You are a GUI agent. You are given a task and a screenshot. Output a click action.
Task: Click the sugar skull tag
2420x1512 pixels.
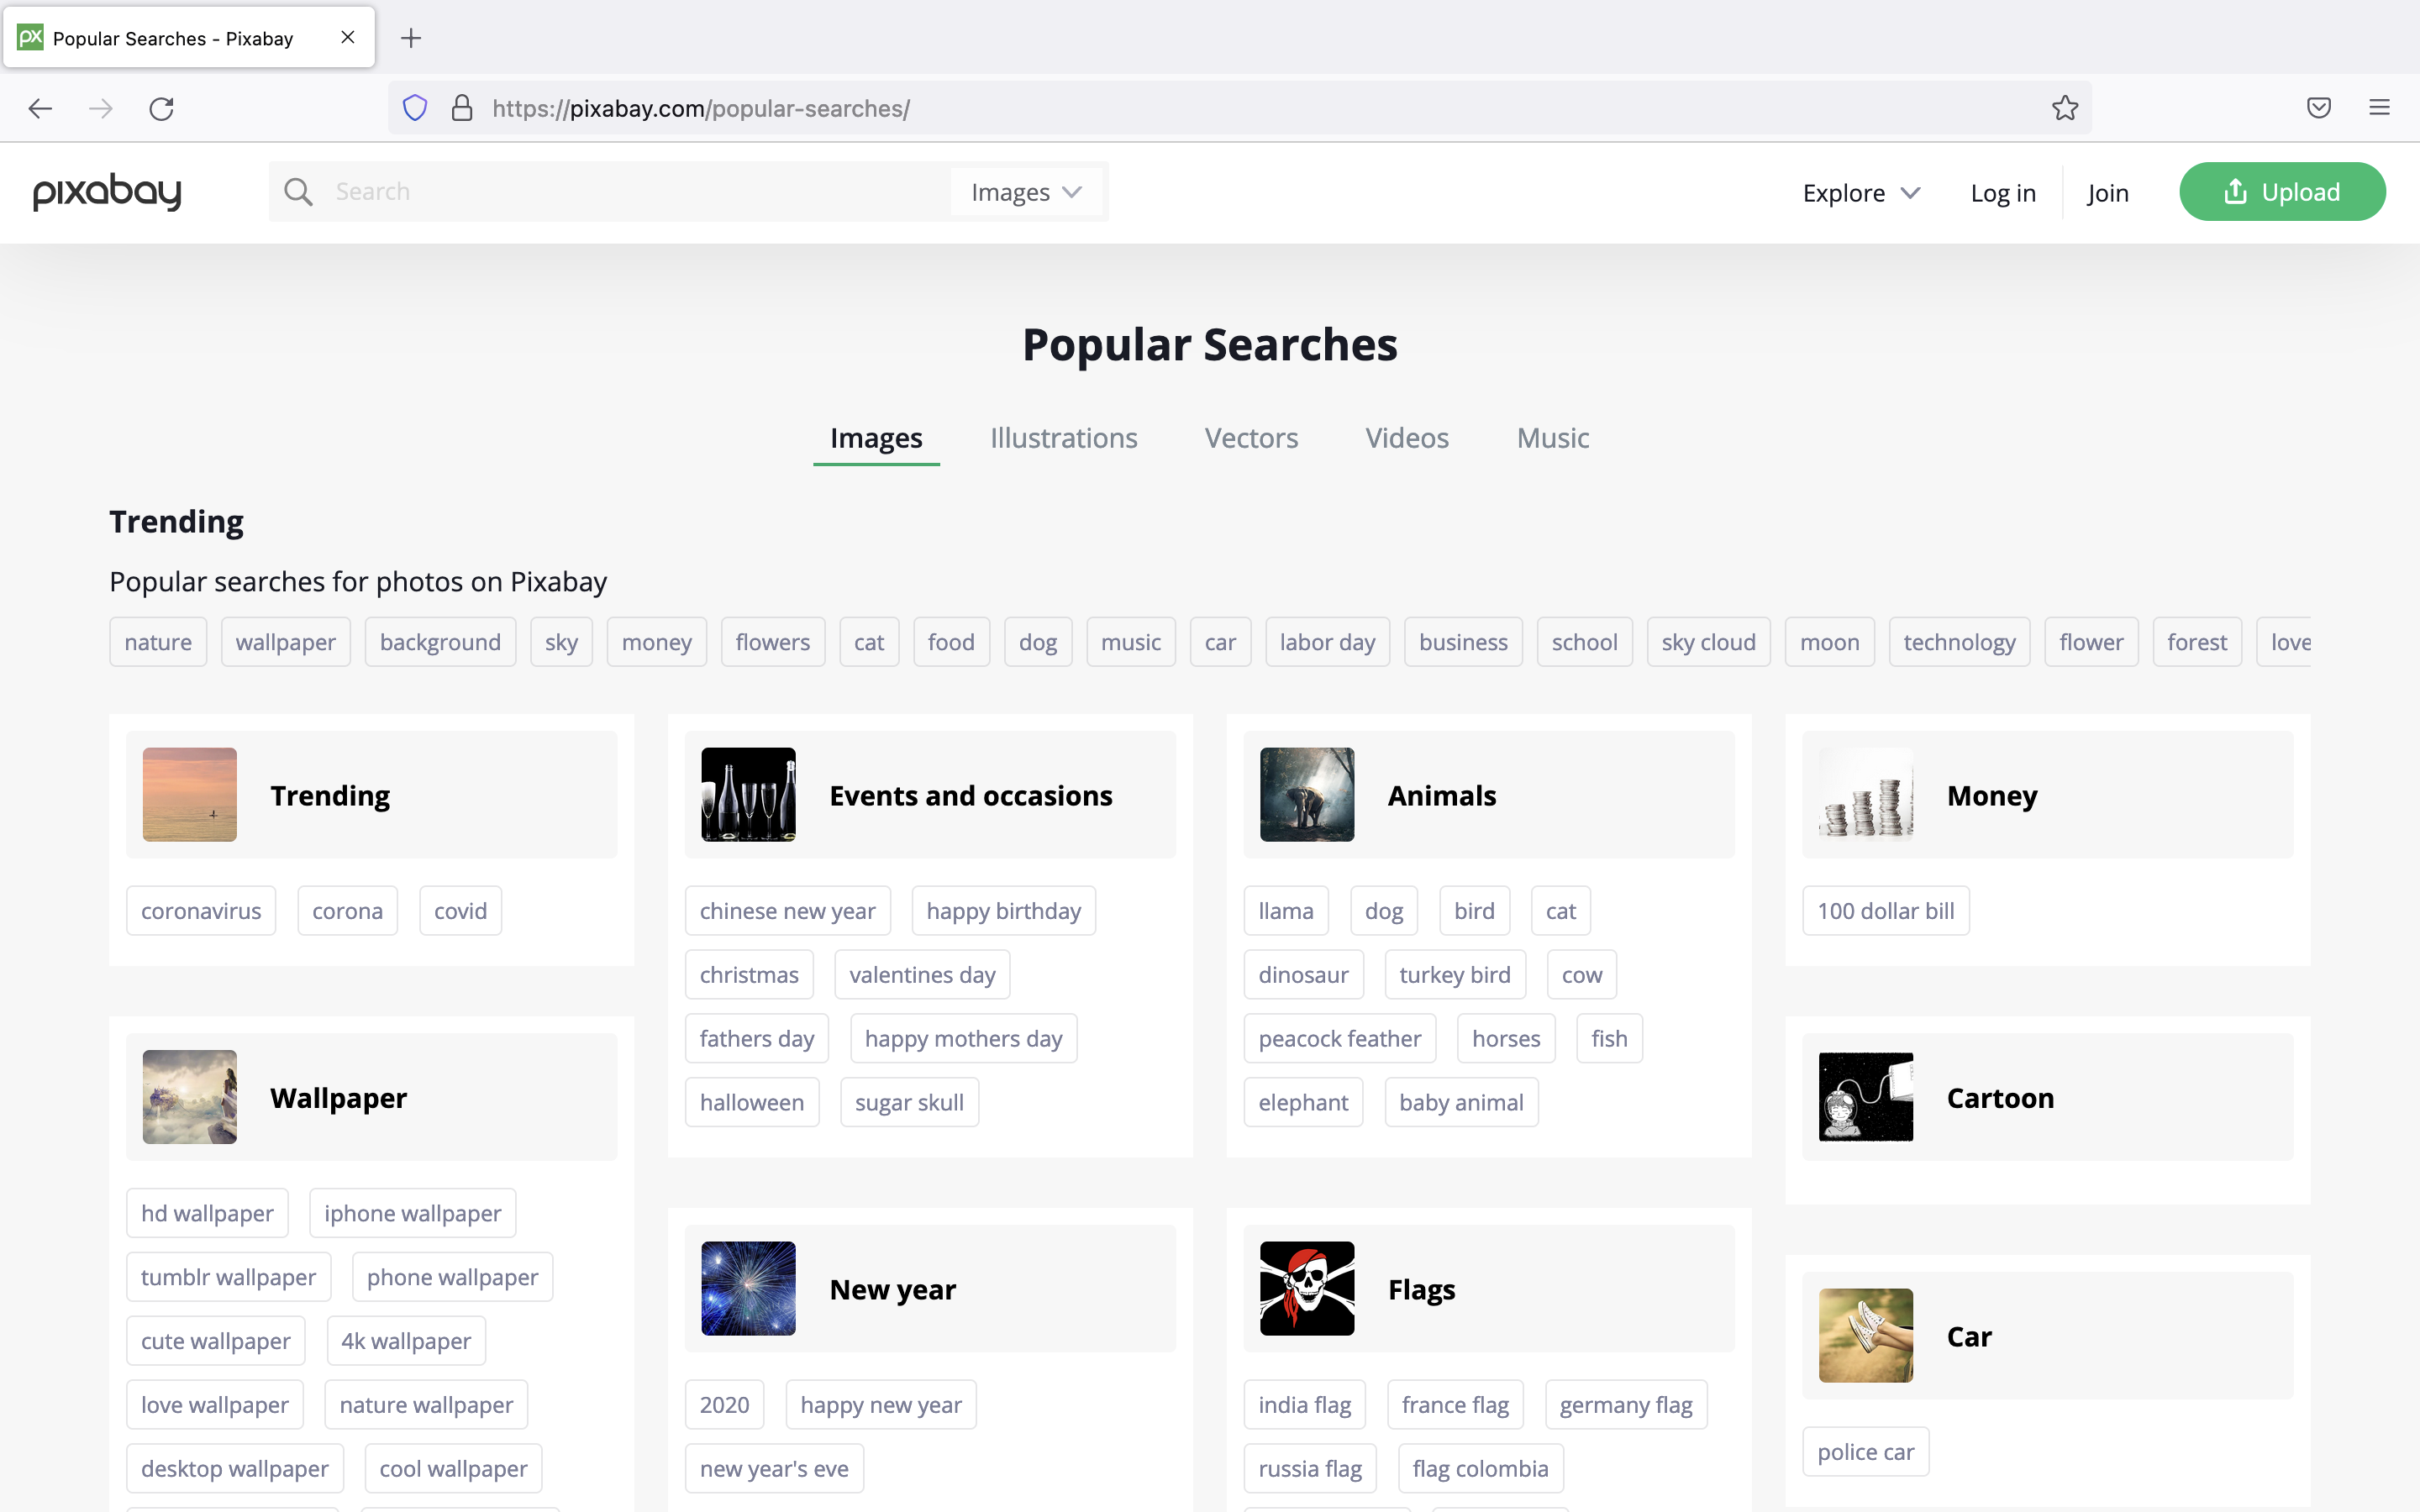tap(909, 1102)
